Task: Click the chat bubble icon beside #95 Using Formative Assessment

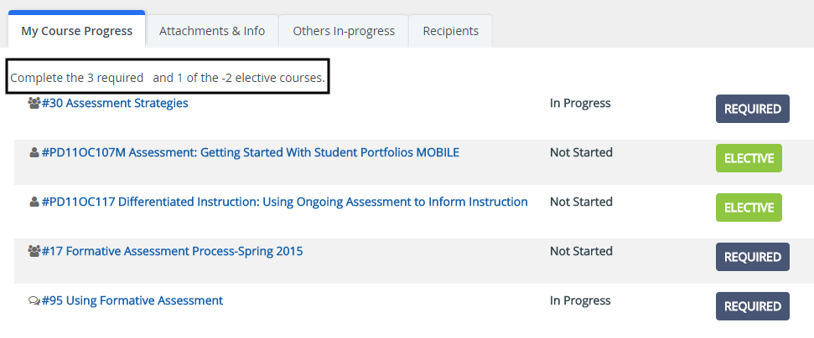Action: pos(34,301)
